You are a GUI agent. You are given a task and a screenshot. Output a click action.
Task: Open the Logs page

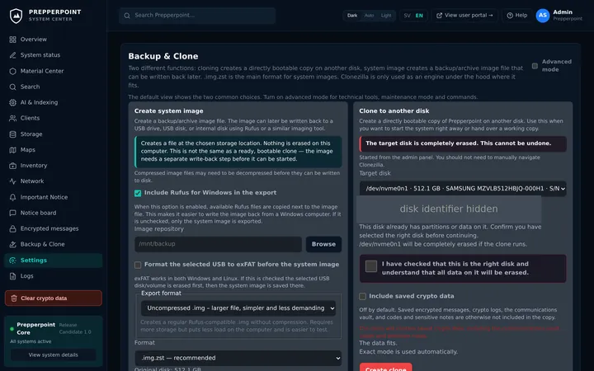[53, 276]
